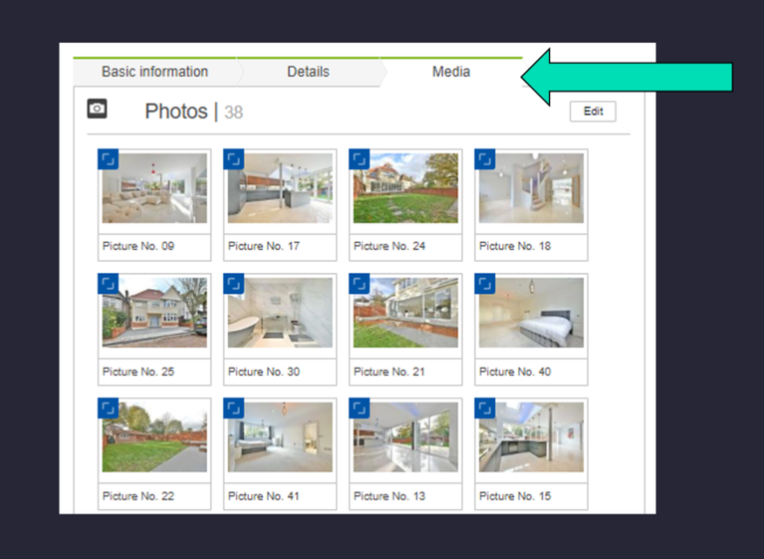The width and height of the screenshot is (764, 559).
Task: Click the camera icon beside Photos
Action: [x=96, y=108]
